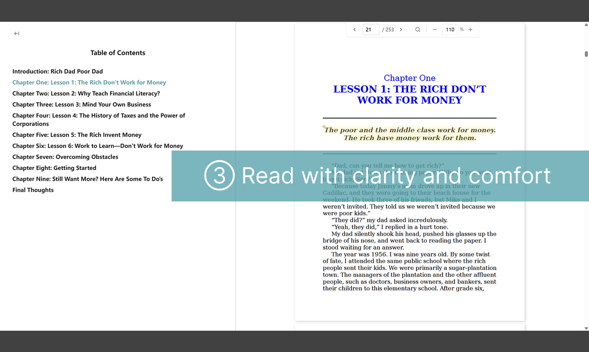Open Introduction: Rich Dad Poor Dad

[58, 71]
